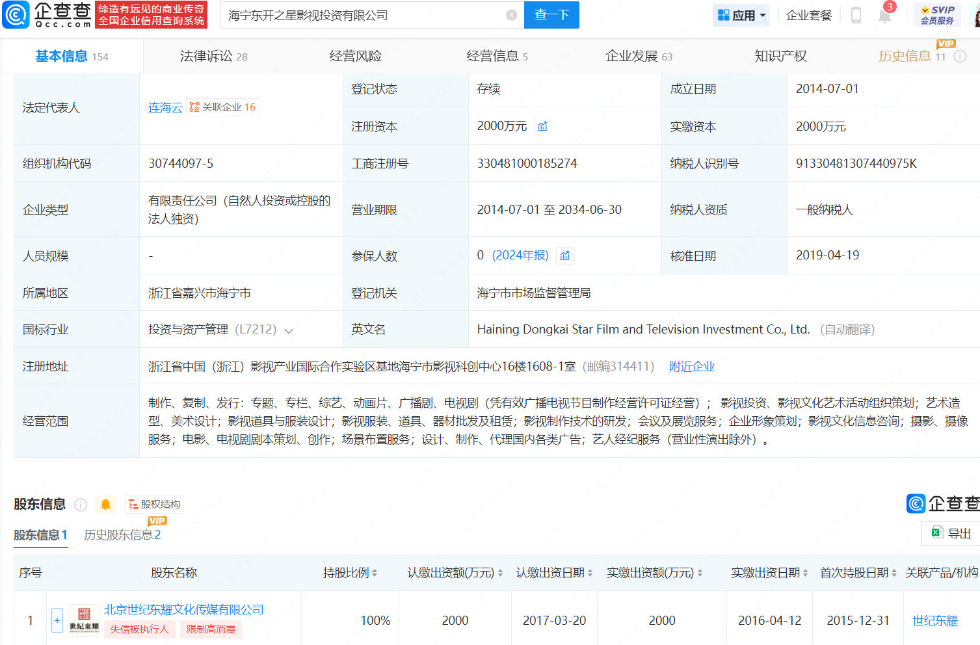This screenshot has width=980, height=645.
Task: Open (2024年报) annual report link
Action: pos(520,256)
